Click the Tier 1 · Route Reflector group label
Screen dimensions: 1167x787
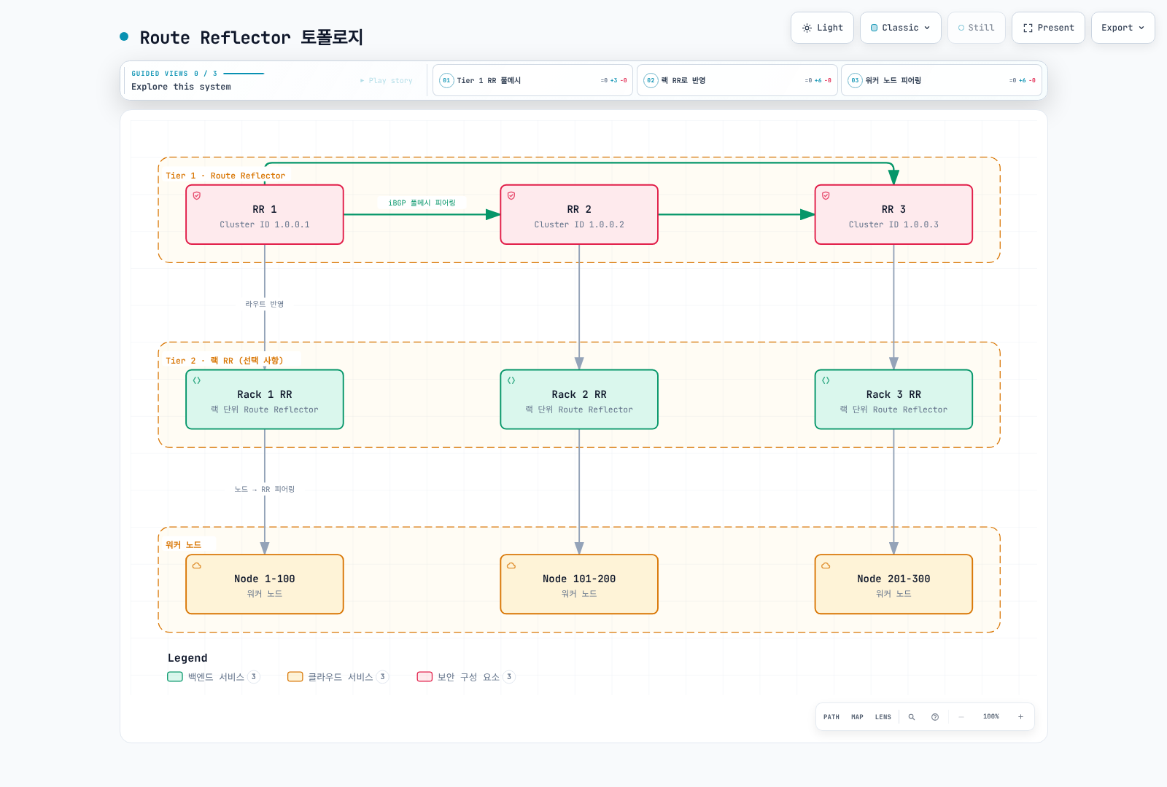225,176
